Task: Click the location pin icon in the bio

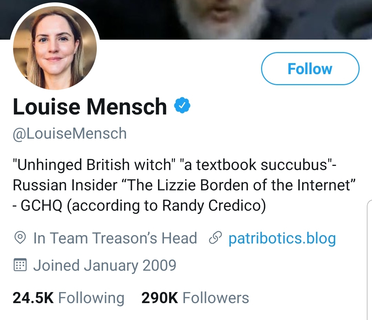Action: 20,237
